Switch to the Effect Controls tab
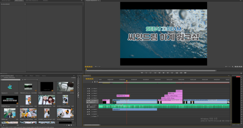Screen dimensions: 243x128 pos(19,1)
